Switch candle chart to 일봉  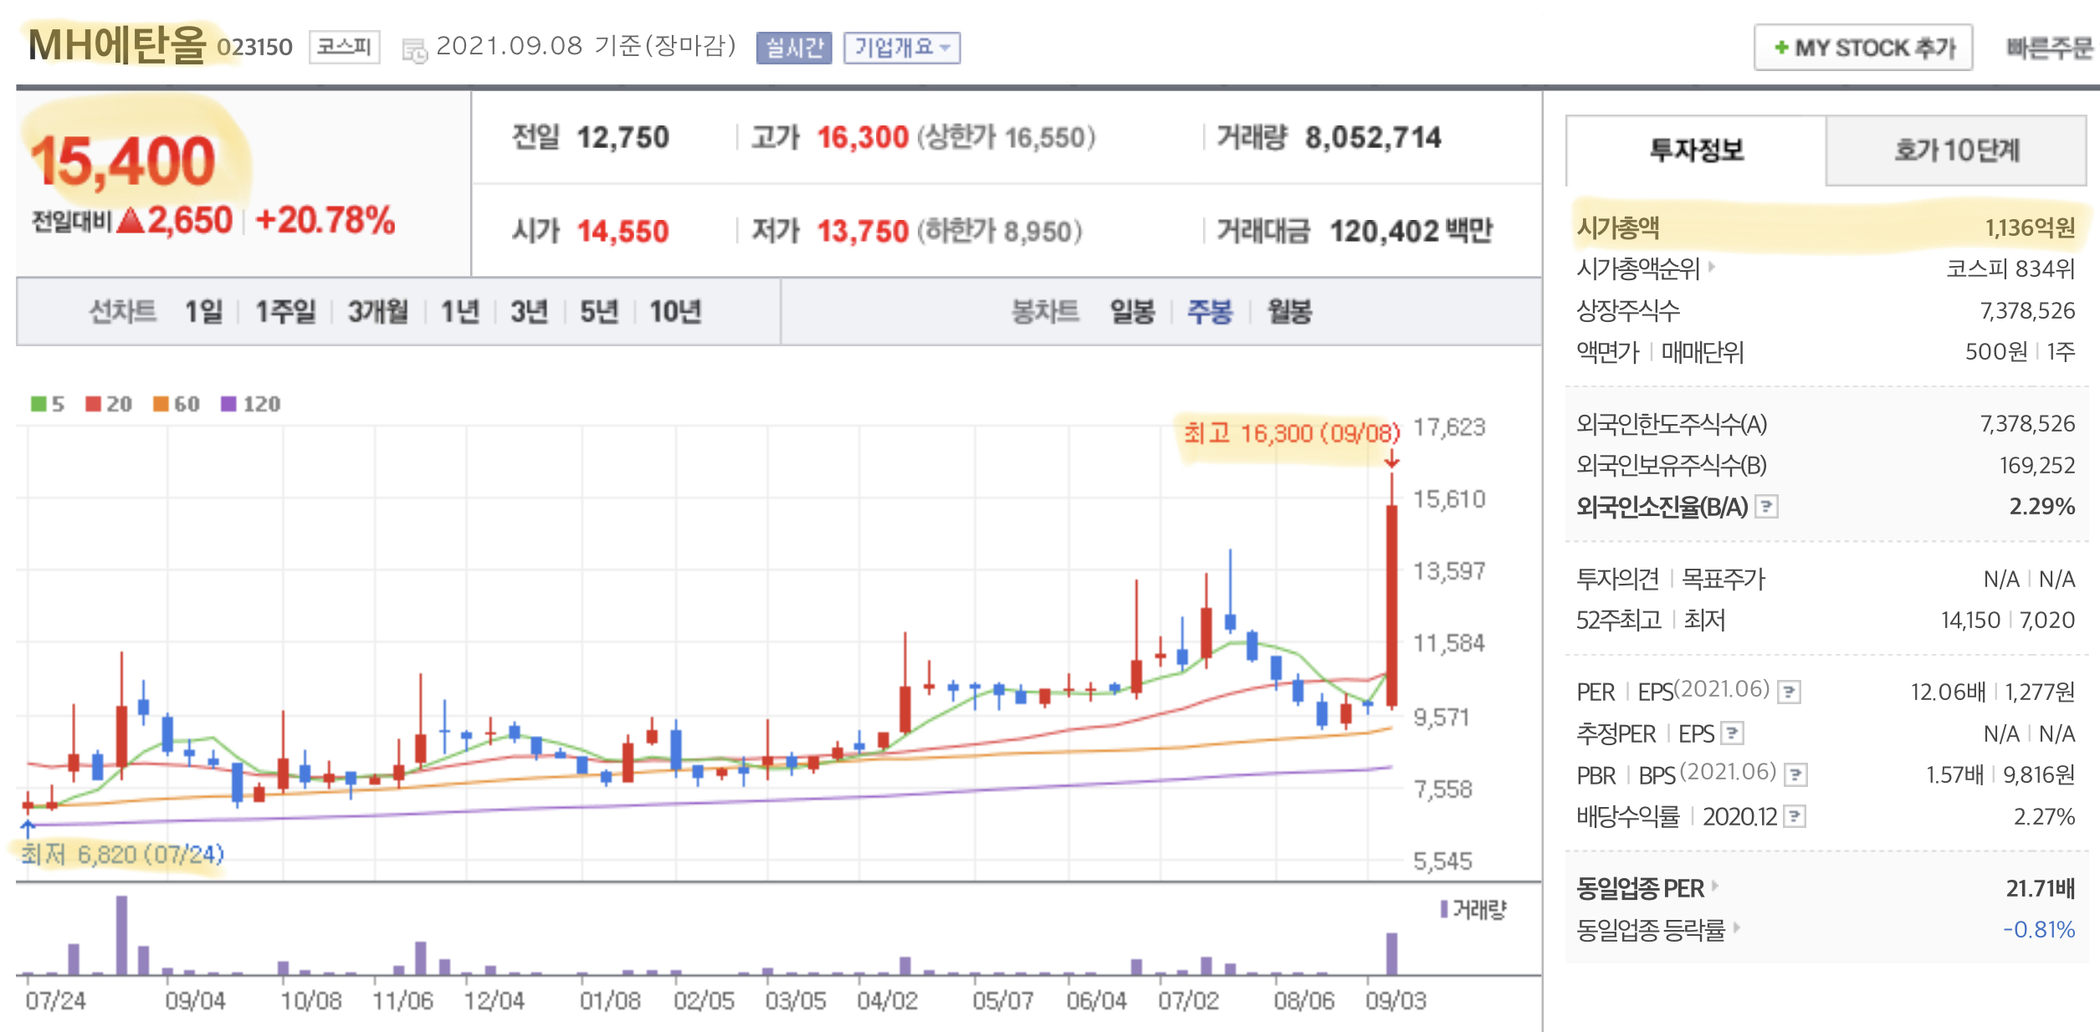click(1133, 312)
